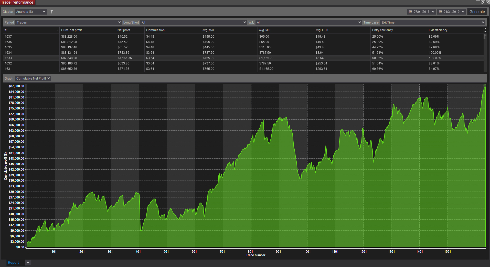The width and height of the screenshot is (490, 267).
Task: Click Avg. MAE value $145.00
Action: click(208, 47)
